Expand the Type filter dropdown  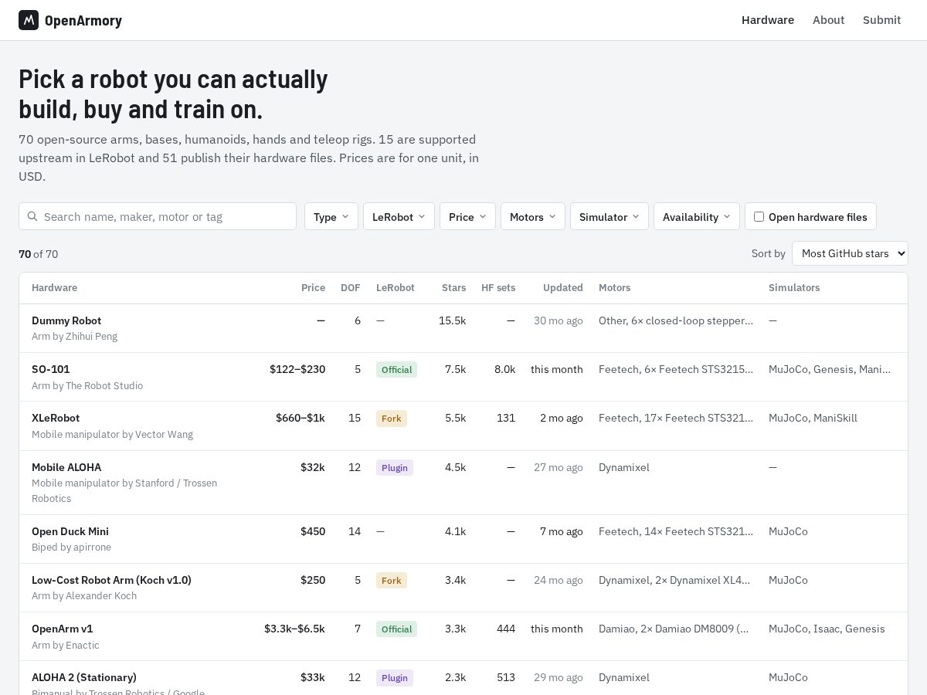click(x=331, y=216)
